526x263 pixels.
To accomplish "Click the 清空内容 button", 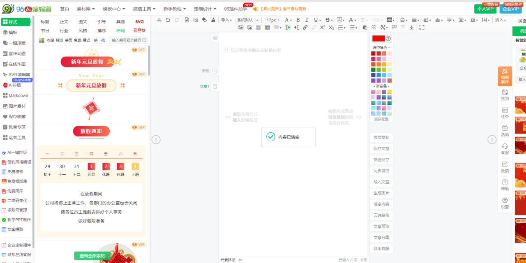I will [x=381, y=204].
